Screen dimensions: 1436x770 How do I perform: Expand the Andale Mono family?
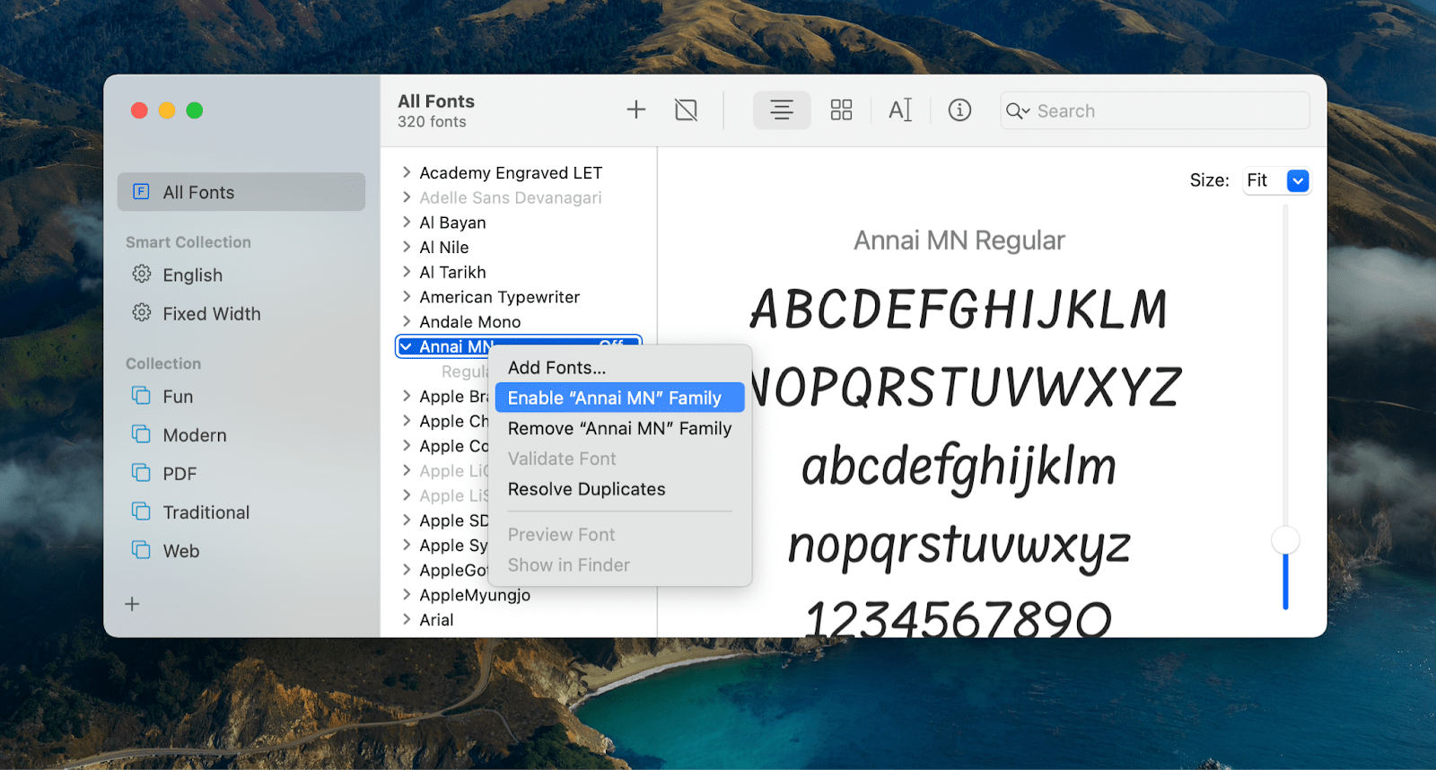[x=407, y=321]
